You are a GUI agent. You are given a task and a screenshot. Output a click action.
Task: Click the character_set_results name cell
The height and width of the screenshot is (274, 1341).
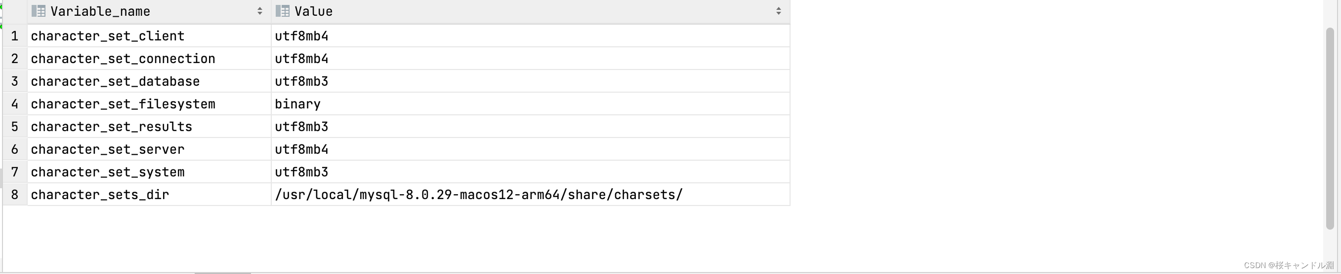pos(149,127)
